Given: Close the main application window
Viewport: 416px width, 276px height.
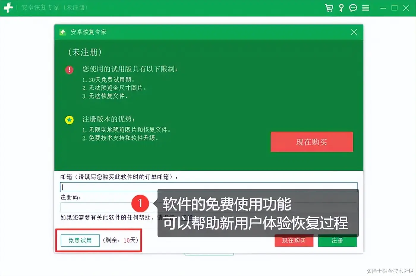Looking at the screenshot, I should [406, 8].
